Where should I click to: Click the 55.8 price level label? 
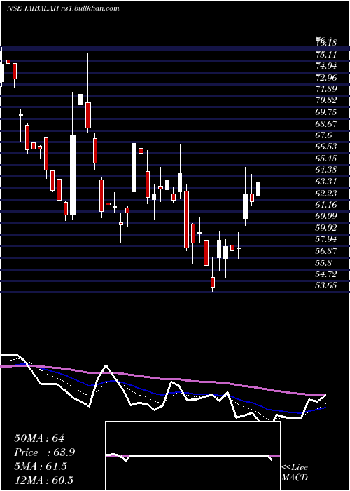[324, 262]
